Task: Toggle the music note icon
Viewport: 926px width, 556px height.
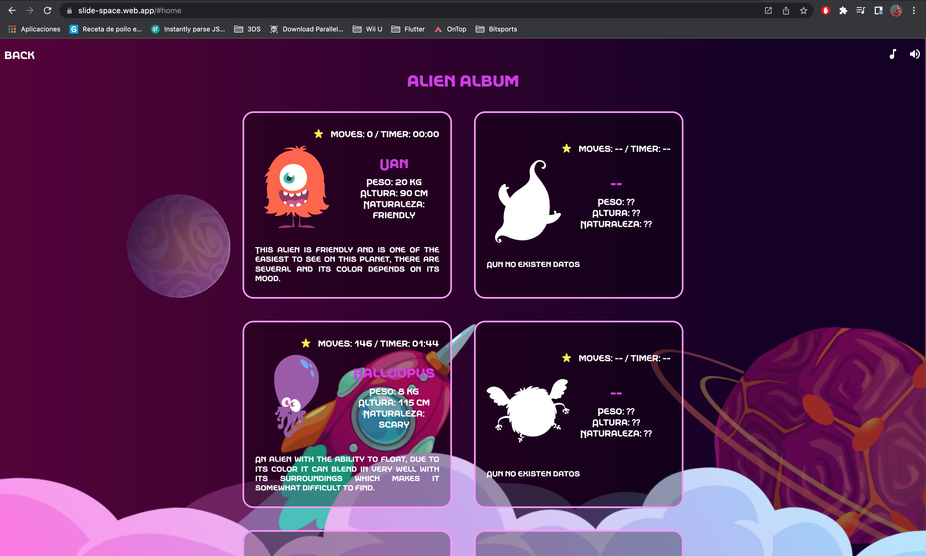Action: (x=893, y=54)
